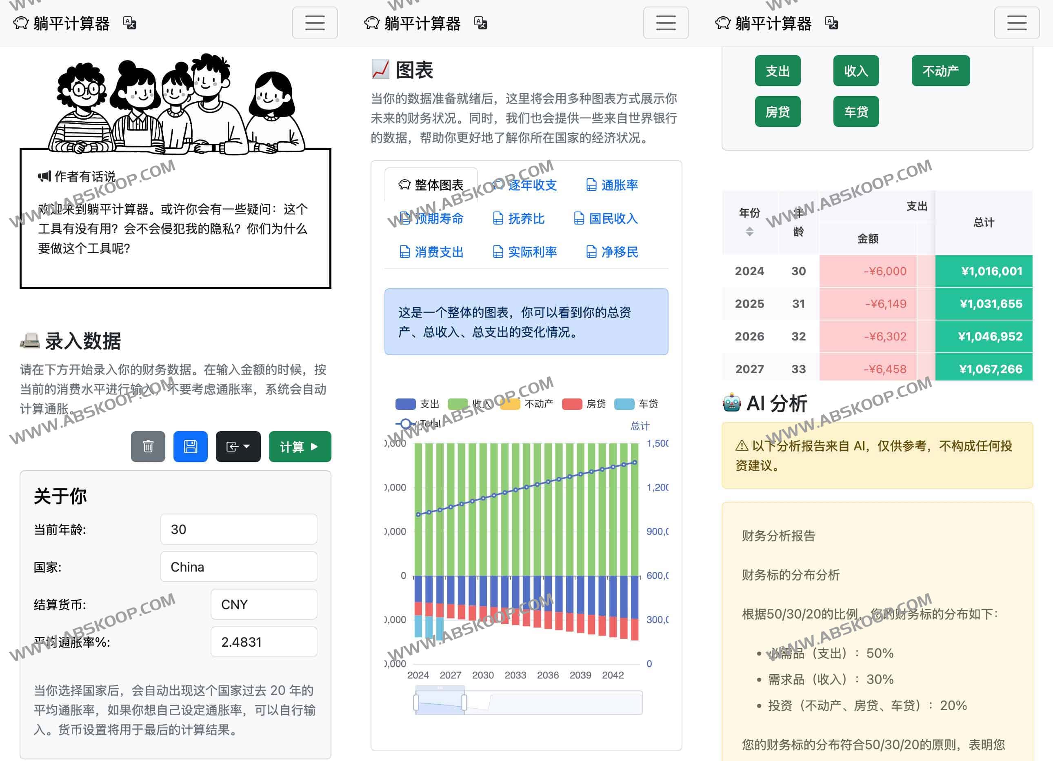Click green 收入 button in right screen

pyautogui.click(x=856, y=71)
